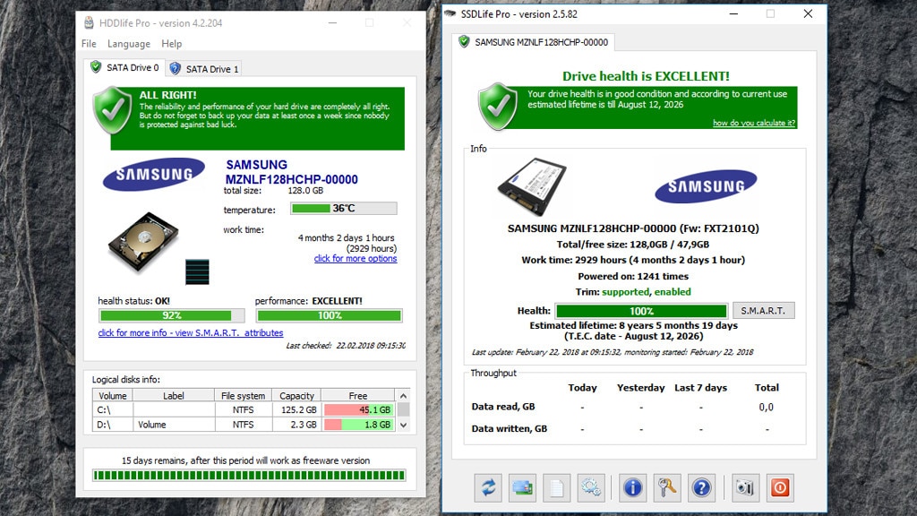This screenshot has height=516, width=917.
Task: Open the view S.M.A.R.T. attributes link
Action: tap(191, 333)
